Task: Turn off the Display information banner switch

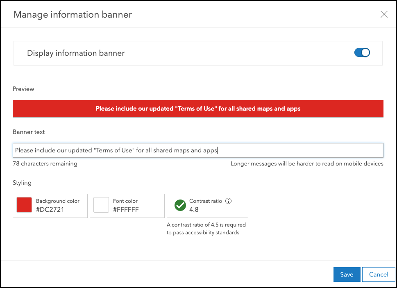Action: [362, 53]
